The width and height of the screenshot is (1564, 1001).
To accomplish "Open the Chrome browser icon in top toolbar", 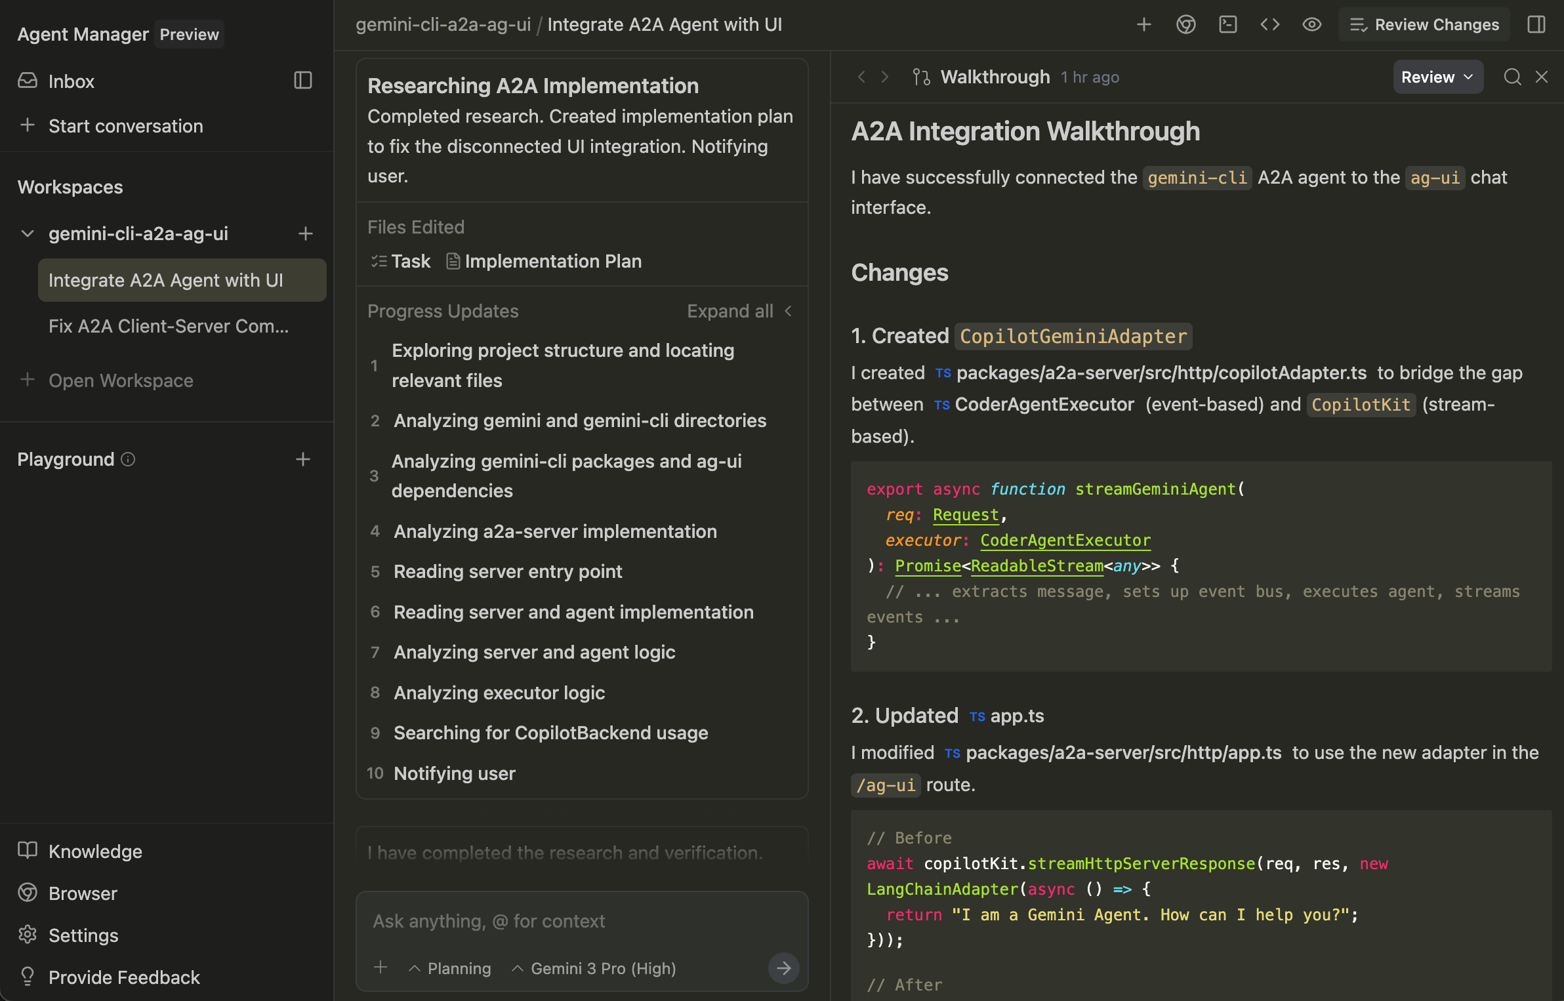I will tap(1185, 24).
